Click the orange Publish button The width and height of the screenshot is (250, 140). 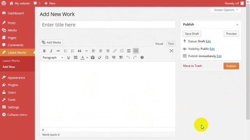[x=231, y=66]
